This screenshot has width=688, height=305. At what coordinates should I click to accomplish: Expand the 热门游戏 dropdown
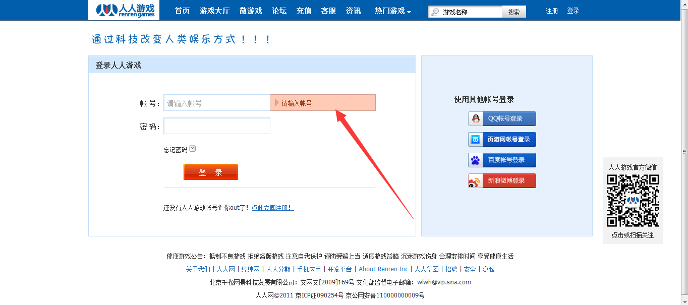(x=393, y=11)
